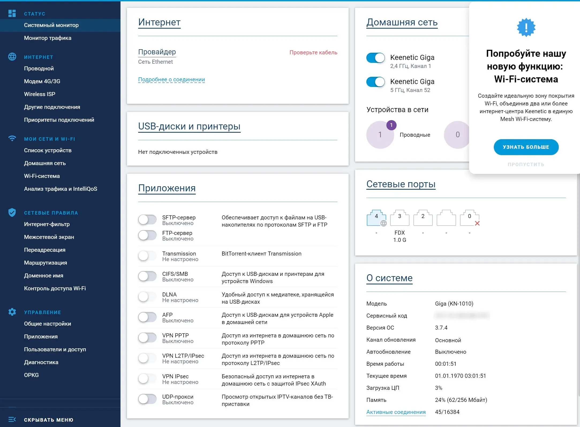Click the Status dashboard grid icon
The width and height of the screenshot is (580, 427).
click(x=12, y=13)
